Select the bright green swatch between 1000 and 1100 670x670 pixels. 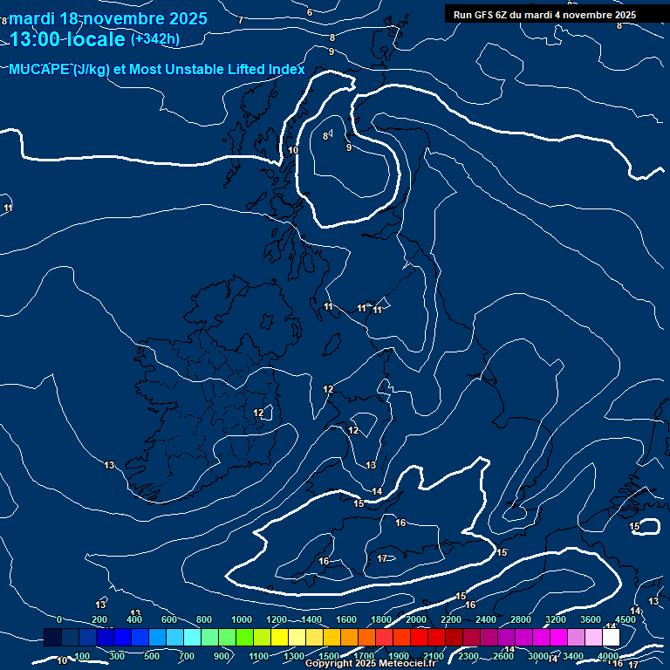point(244,637)
